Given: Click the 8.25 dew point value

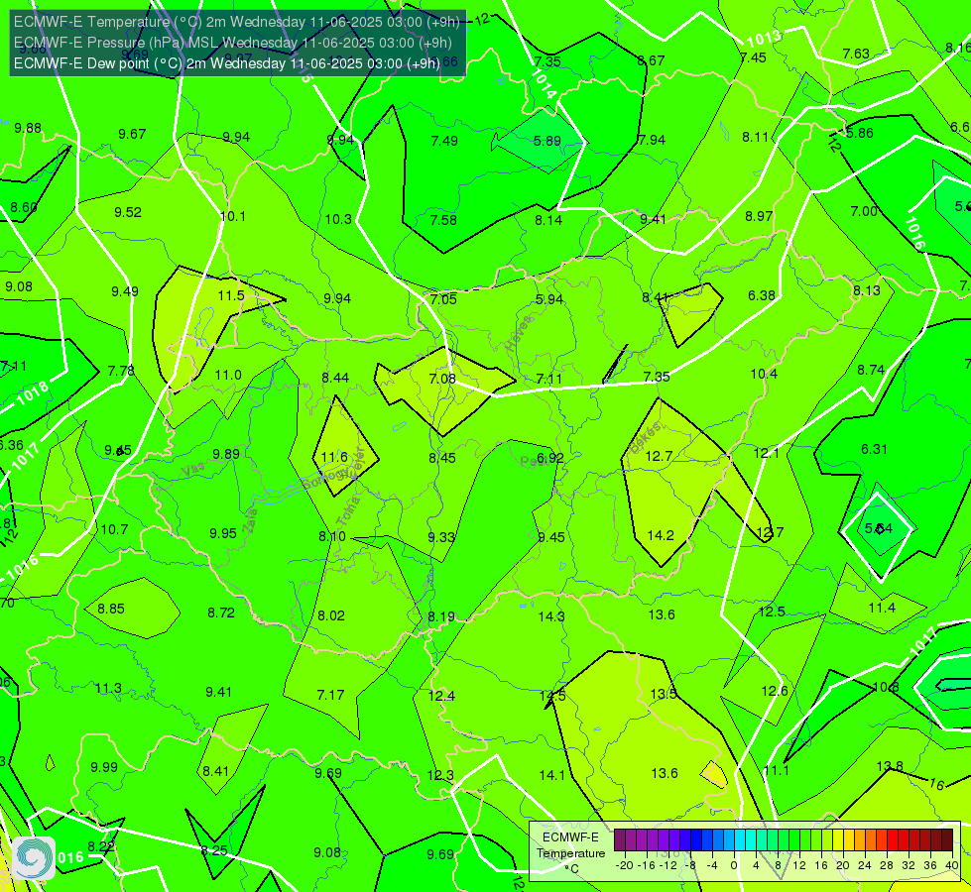Looking at the screenshot, I should click(213, 850).
